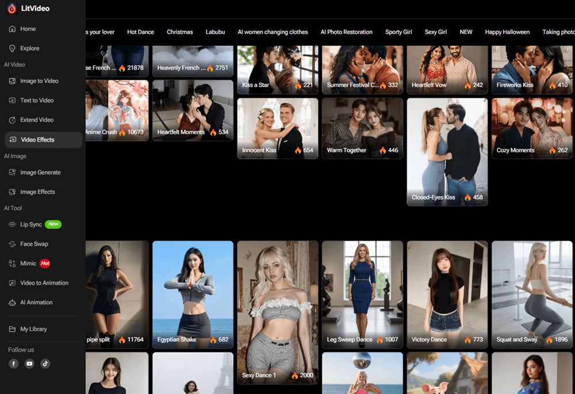The height and width of the screenshot is (394, 575).
Task: Click the LitVideo flame logo
Action: tap(11, 9)
